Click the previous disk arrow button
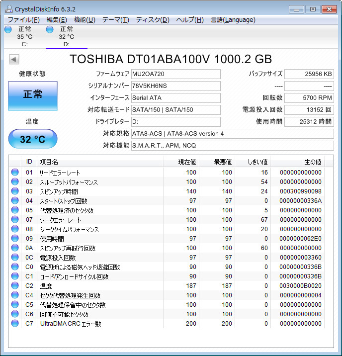Image resolution: width=342 pixels, height=356 pixels. [x=14, y=60]
